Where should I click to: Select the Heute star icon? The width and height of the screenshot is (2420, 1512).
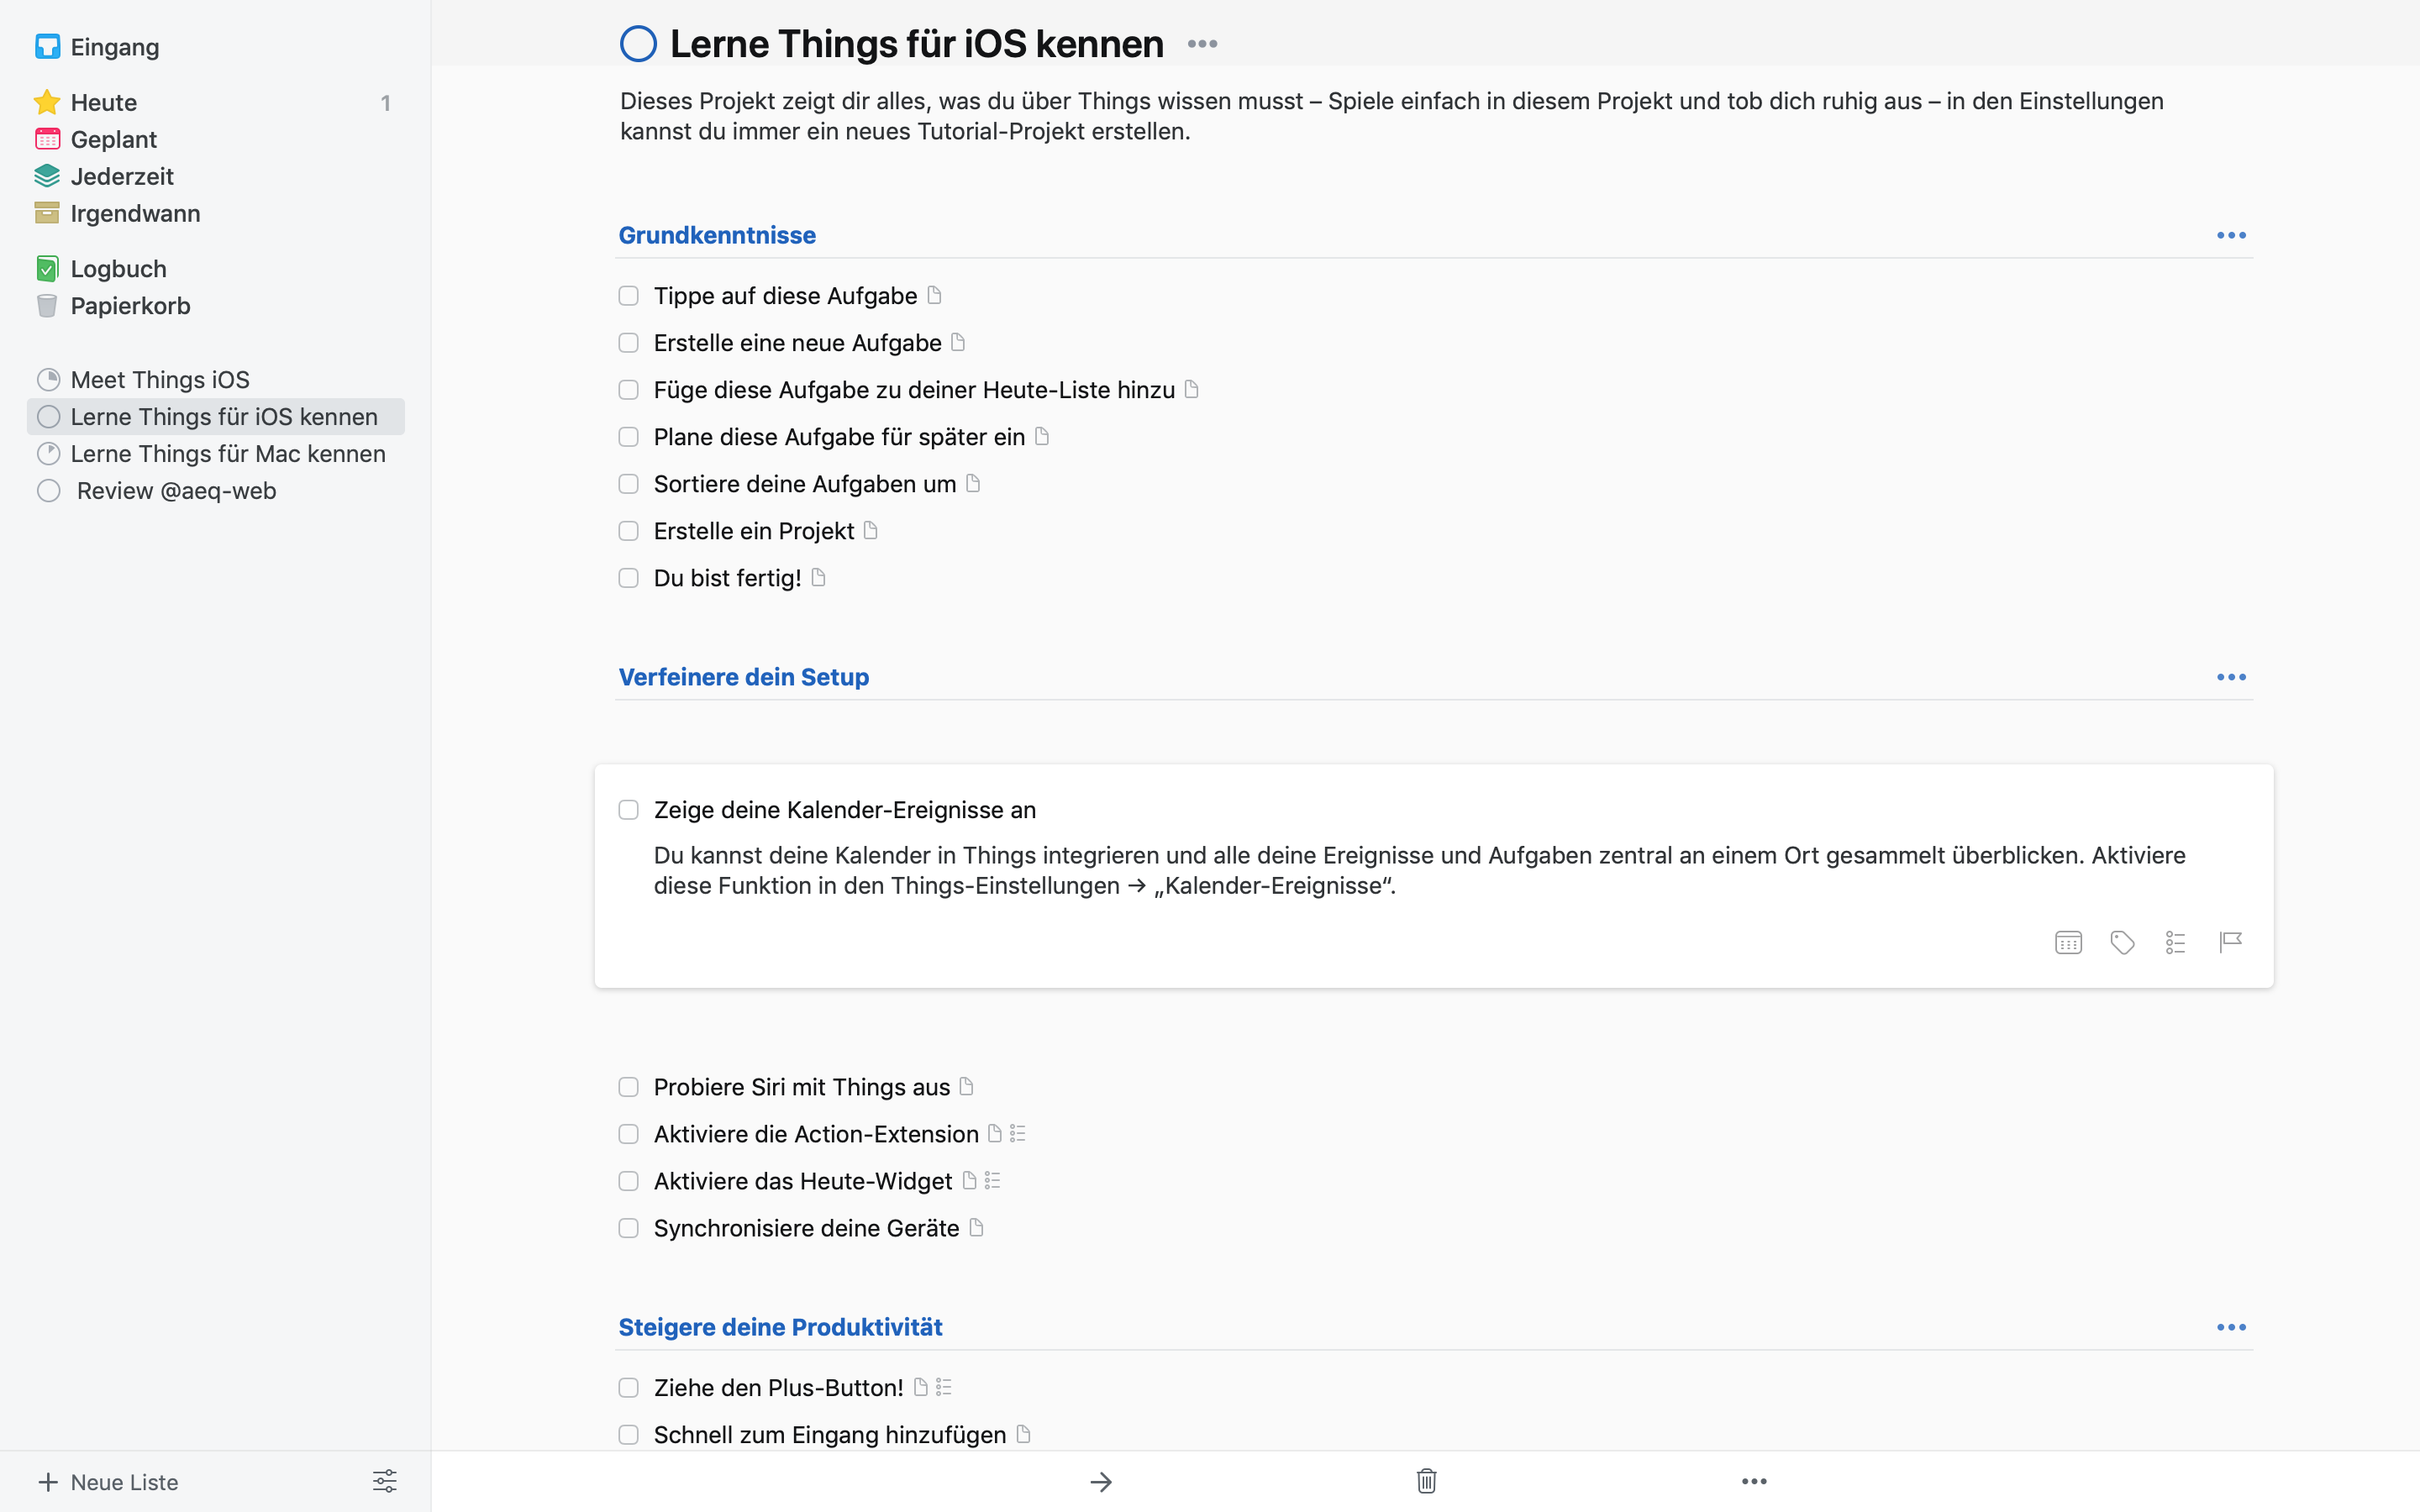click(47, 102)
